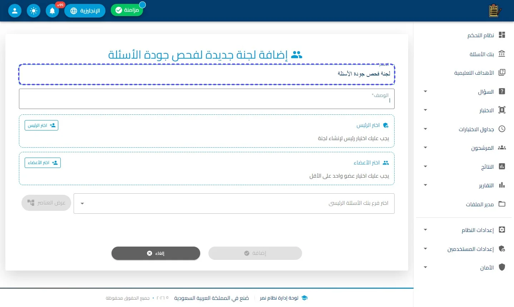The image size is (514, 307).
Task: Click the التقارير bar chart icon
Action: 502,185
